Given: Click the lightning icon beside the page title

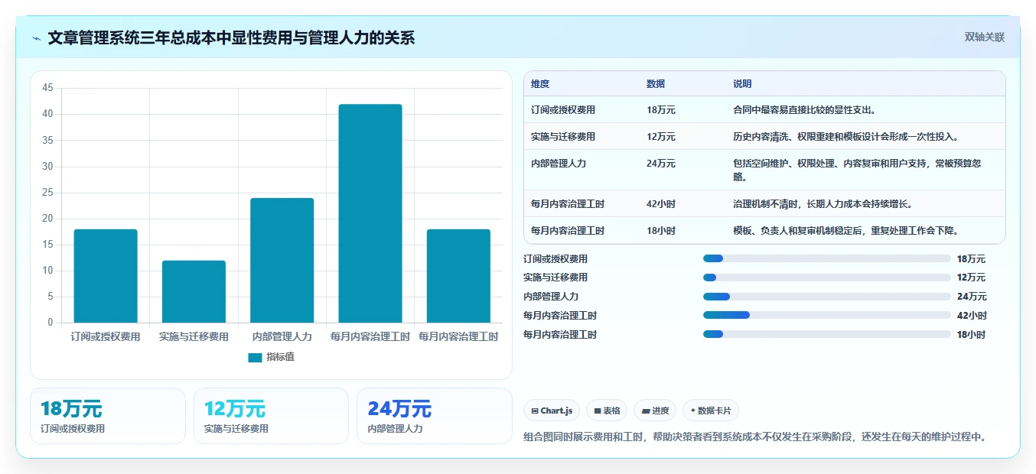Looking at the screenshot, I should point(37,37).
